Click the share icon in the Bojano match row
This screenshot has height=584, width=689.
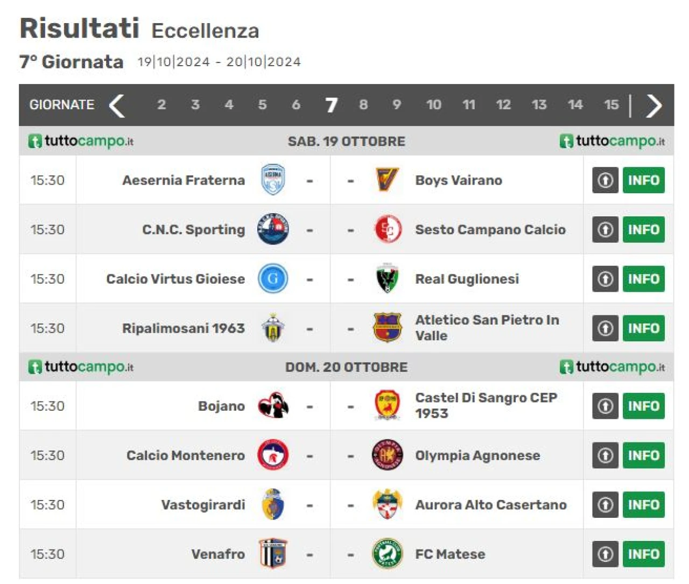coord(605,406)
